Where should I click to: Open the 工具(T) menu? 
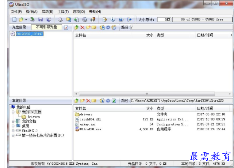[x=63, y=12]
